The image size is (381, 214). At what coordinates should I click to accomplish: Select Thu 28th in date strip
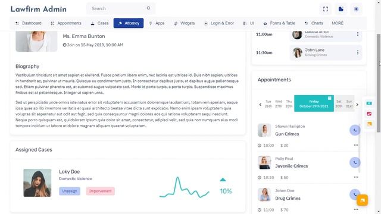[289, 103]
